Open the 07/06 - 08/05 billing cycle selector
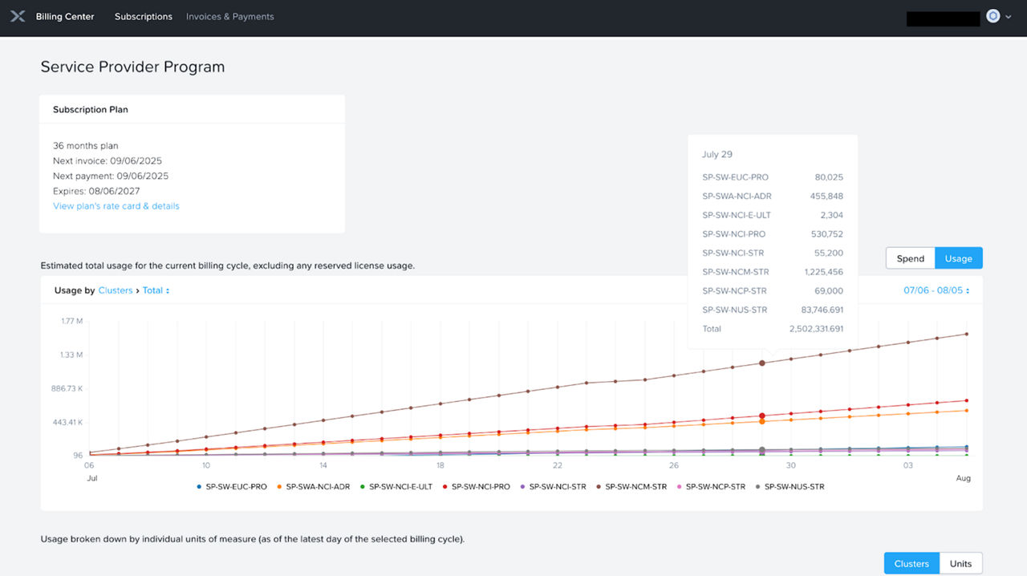Viewport: 1027px width, 576px height. pos(936,290)
